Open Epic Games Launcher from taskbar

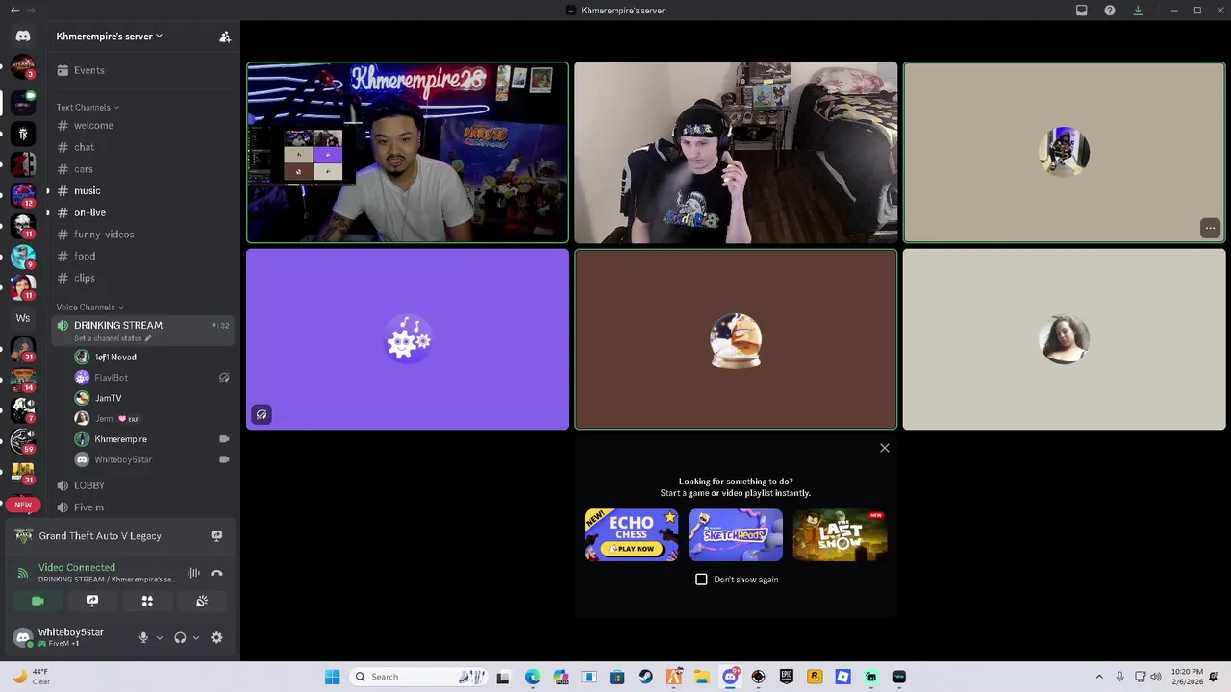[x=786, y=677]
